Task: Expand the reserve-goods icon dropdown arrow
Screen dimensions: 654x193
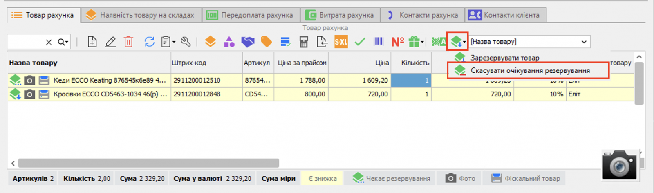Action: pos(464,42)
